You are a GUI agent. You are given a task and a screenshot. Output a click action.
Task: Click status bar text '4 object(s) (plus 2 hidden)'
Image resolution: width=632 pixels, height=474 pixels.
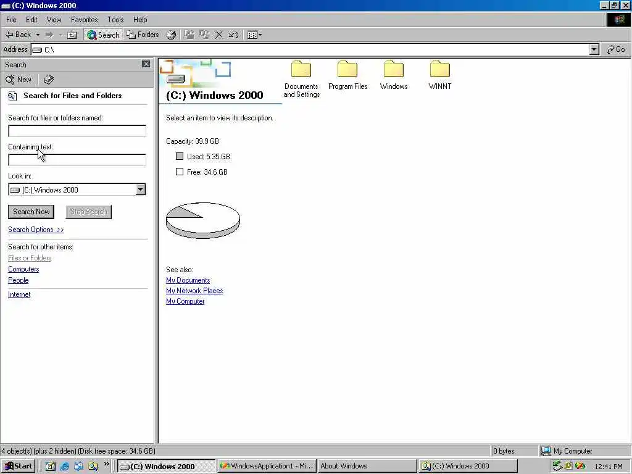39,451
